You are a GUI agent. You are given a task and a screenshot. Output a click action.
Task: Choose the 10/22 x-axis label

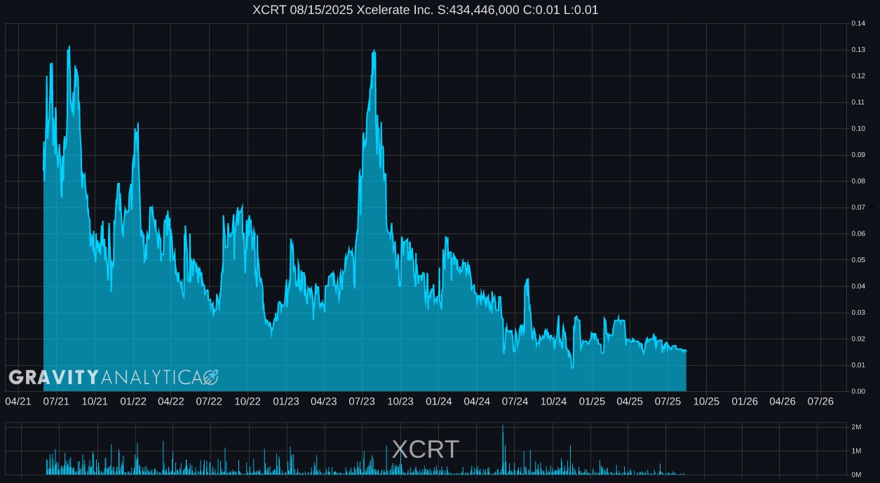pos(248,402)
